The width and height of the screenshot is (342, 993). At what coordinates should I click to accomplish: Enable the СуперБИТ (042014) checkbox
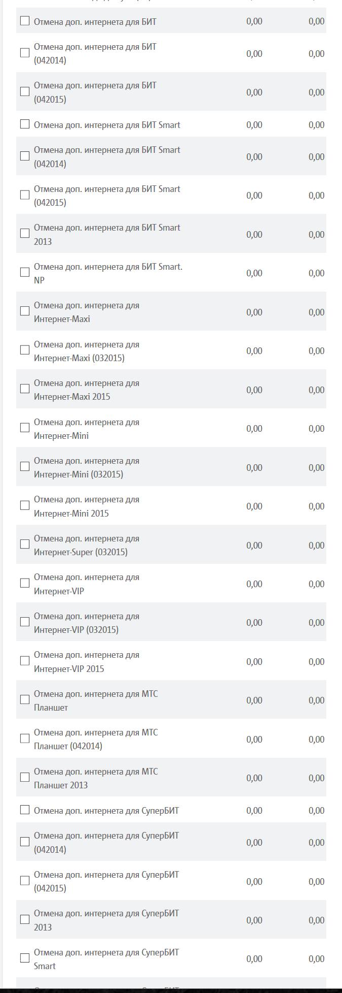tap(25, 842)
